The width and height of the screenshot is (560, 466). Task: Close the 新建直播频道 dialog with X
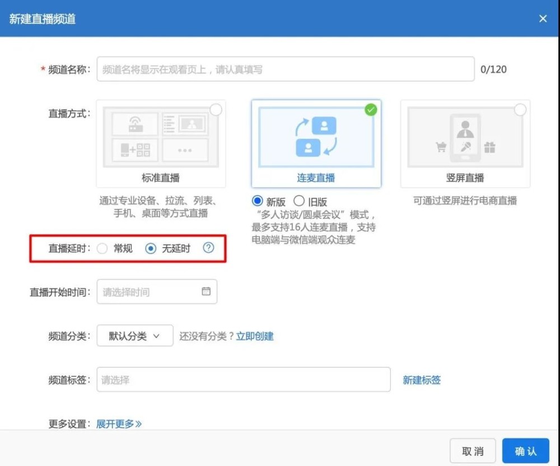pos(543,18)
